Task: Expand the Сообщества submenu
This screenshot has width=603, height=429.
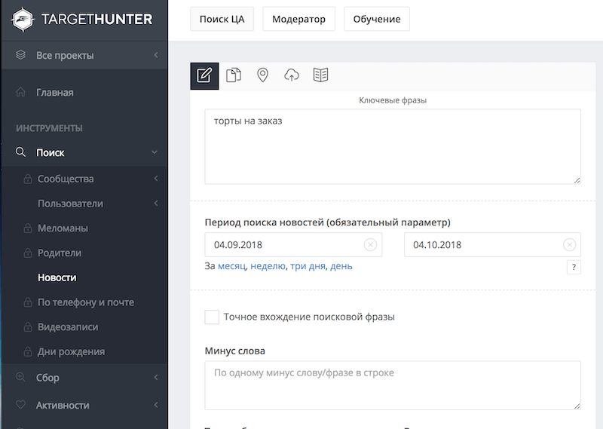Action: (x=155, y=179)
